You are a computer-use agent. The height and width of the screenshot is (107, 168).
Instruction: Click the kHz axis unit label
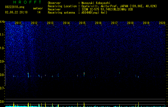[2, 22]
